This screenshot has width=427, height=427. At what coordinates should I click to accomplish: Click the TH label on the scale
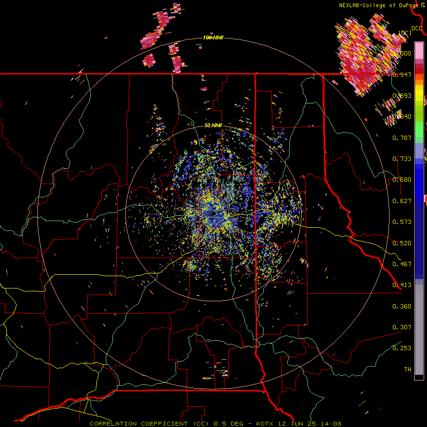point(408,370)
